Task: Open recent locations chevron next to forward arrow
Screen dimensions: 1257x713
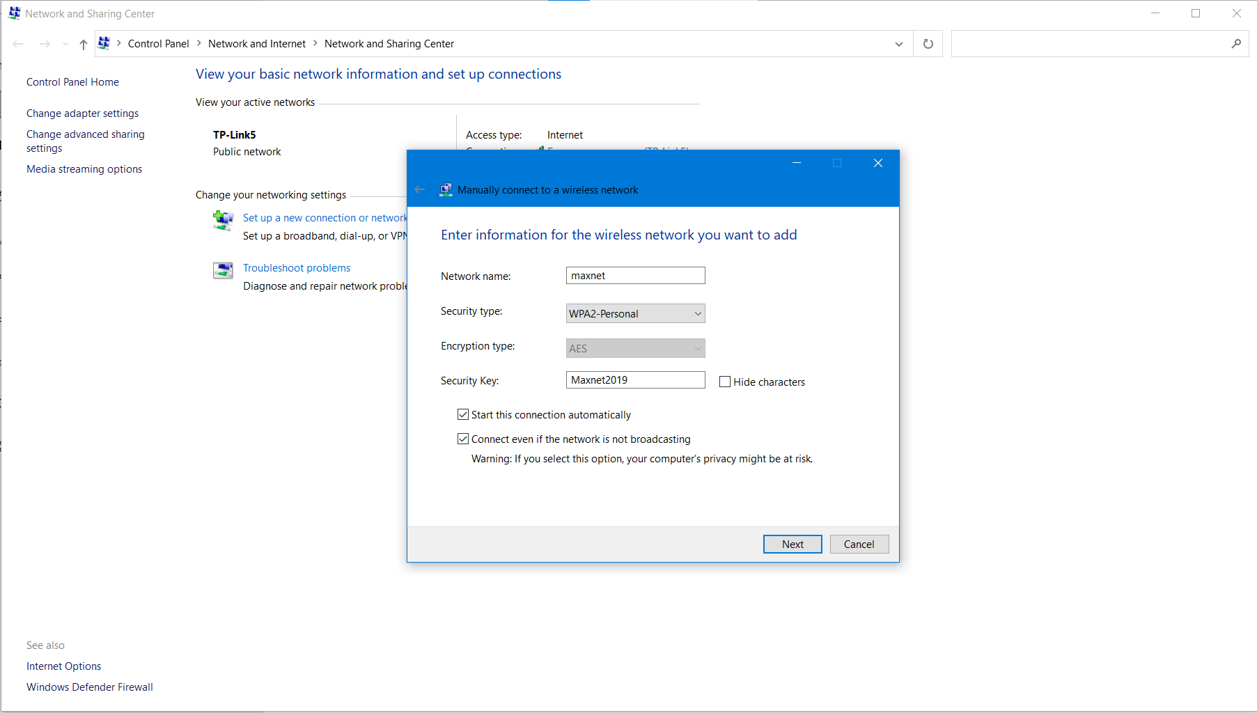Action: pyautogui.click(x=65, y=44)
